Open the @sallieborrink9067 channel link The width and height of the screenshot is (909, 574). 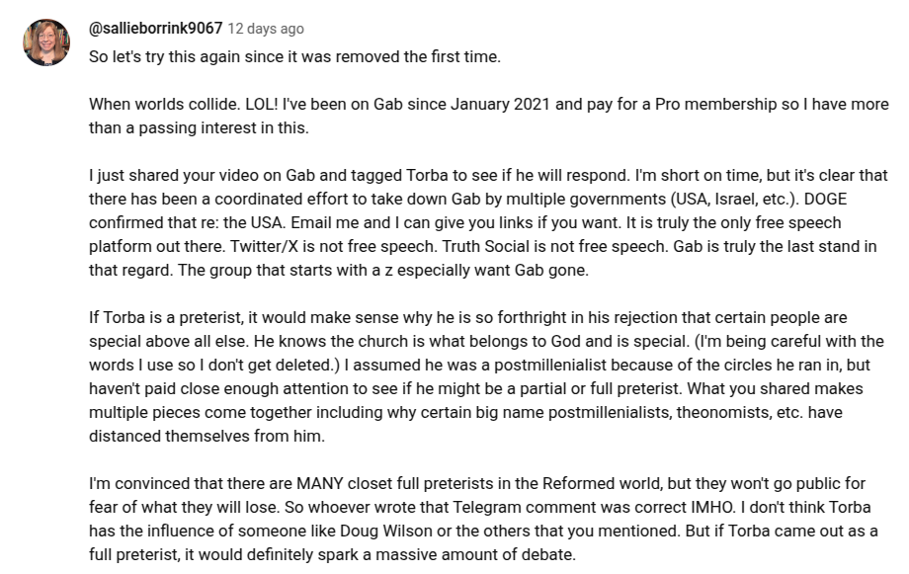tap(155, 29)
